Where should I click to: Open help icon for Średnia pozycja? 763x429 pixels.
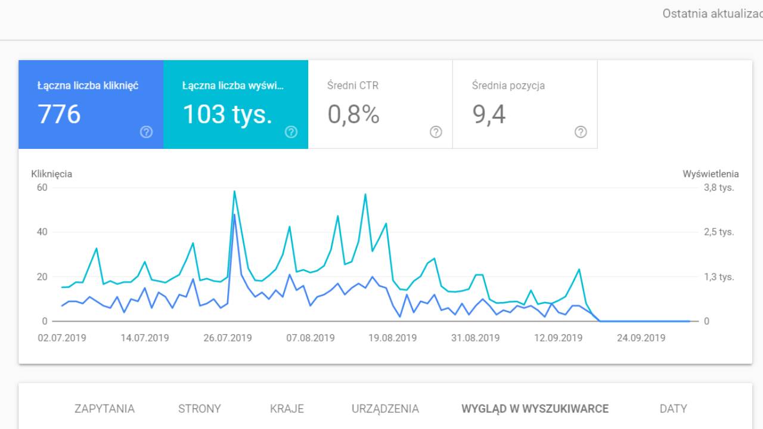[581, 132]
